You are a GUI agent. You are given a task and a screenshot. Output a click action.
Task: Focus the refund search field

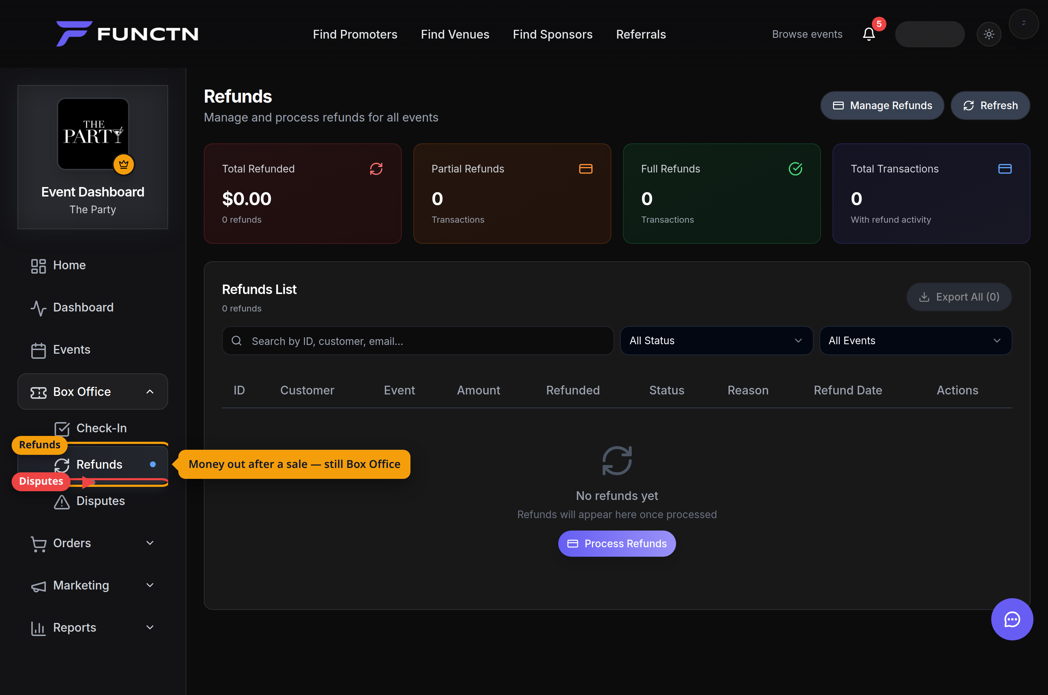tap(418, 341)
